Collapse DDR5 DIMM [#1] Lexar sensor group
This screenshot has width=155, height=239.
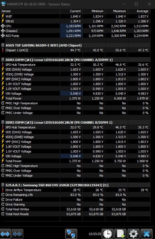(x=59, y=60)
